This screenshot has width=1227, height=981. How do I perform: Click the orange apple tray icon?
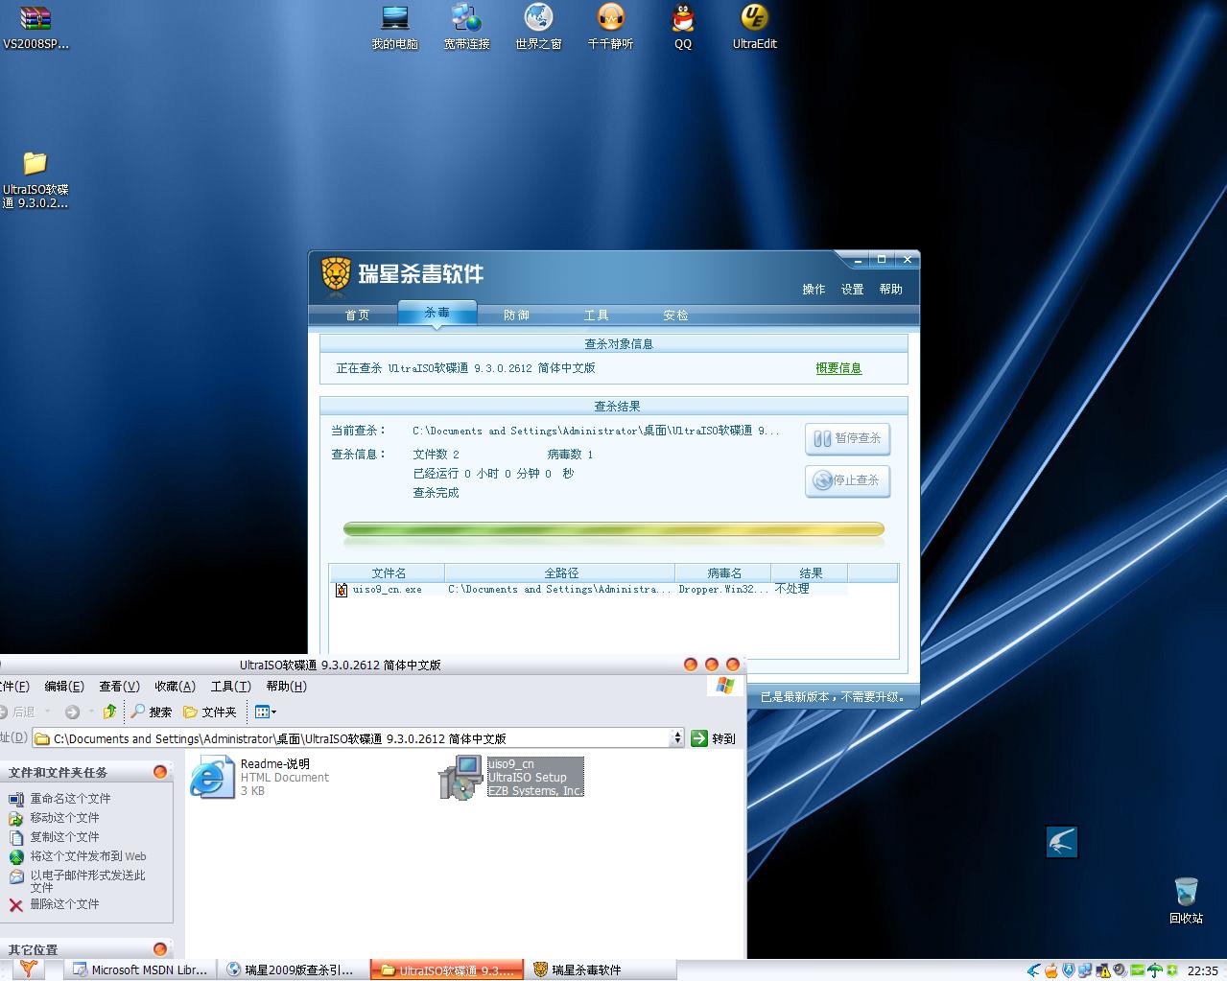[1050, 970]
